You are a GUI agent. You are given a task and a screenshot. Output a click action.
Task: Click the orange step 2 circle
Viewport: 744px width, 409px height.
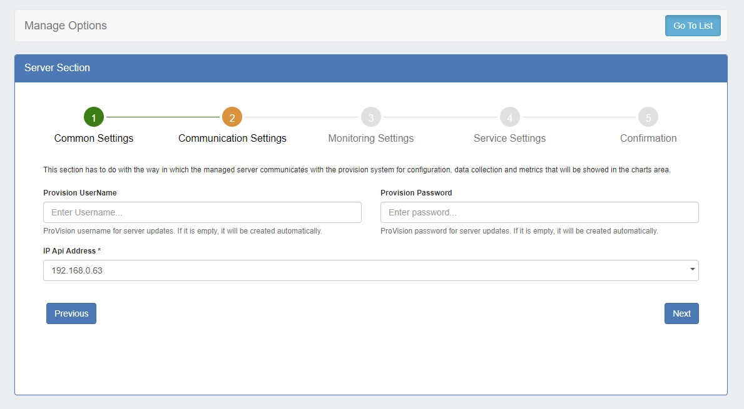click(232, 117)
